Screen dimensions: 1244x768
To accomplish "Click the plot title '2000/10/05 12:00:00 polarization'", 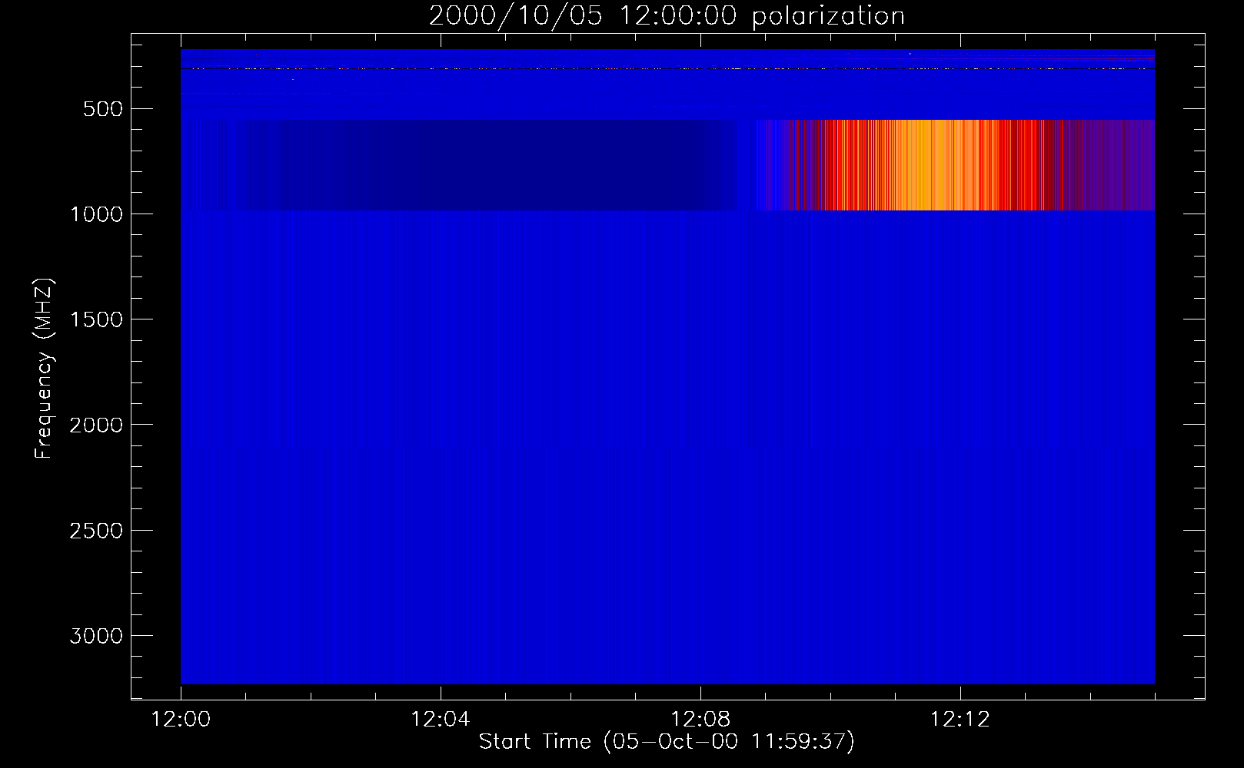I will (667, 16).
